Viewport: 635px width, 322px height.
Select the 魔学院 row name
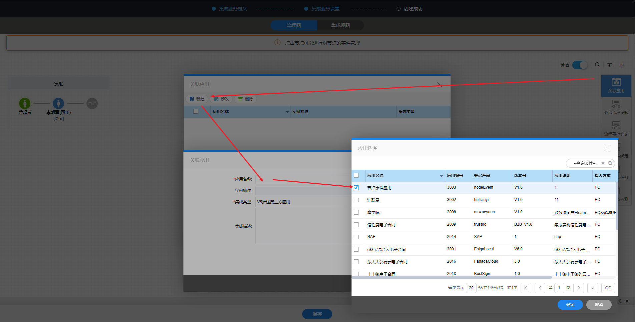[x=373, y=213]
